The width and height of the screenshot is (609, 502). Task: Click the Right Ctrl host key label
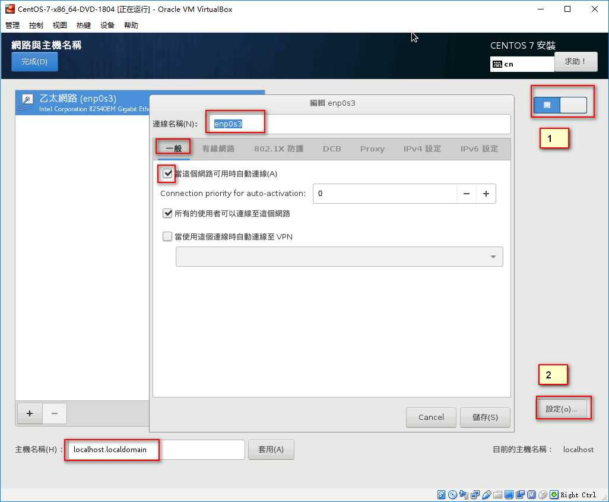[x=578, y=495]
